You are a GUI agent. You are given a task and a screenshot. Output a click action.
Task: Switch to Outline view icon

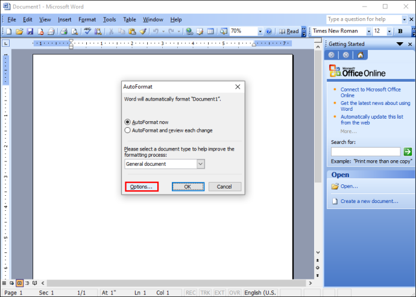point(27,283)
